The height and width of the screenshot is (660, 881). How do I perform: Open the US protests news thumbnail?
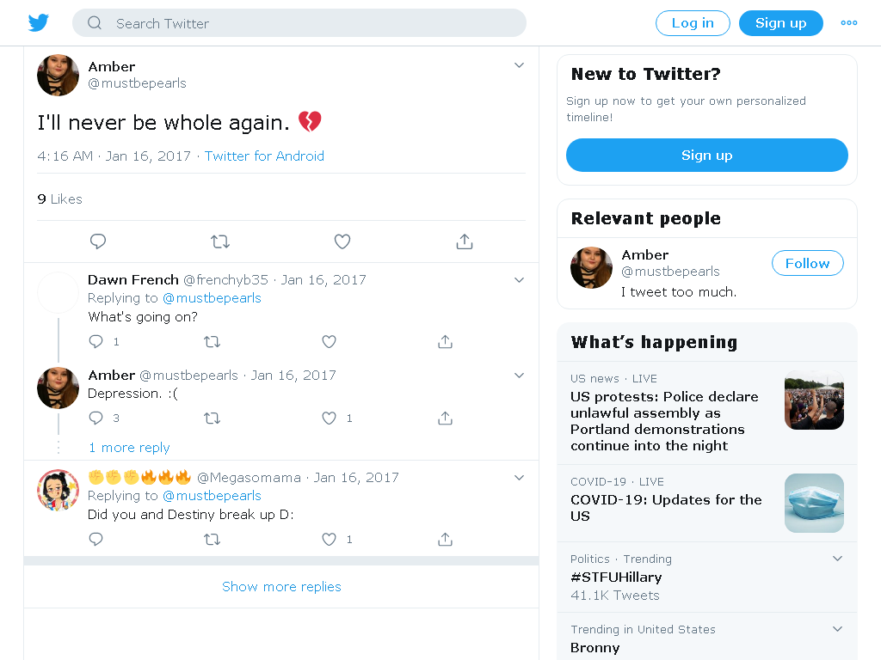(x=814, y=400)
